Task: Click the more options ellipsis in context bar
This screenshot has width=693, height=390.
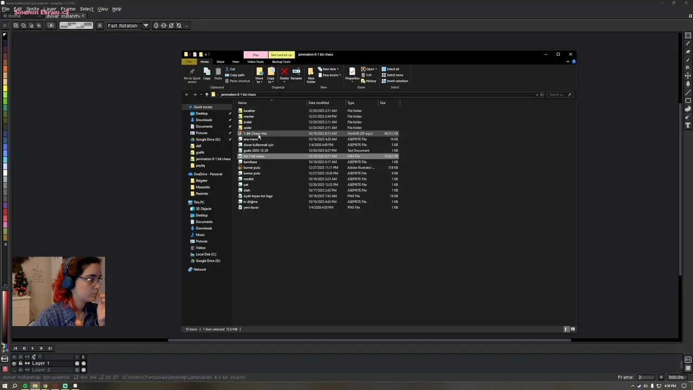Action: (x=187, y=25)
